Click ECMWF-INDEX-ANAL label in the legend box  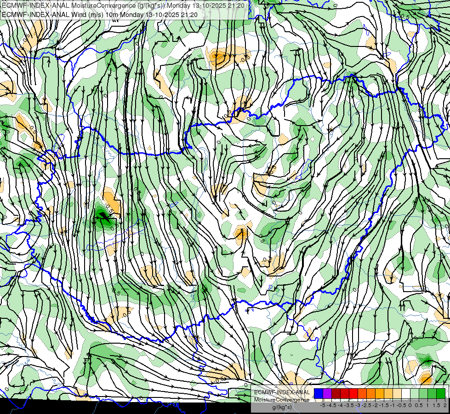[x=282, y=392]
